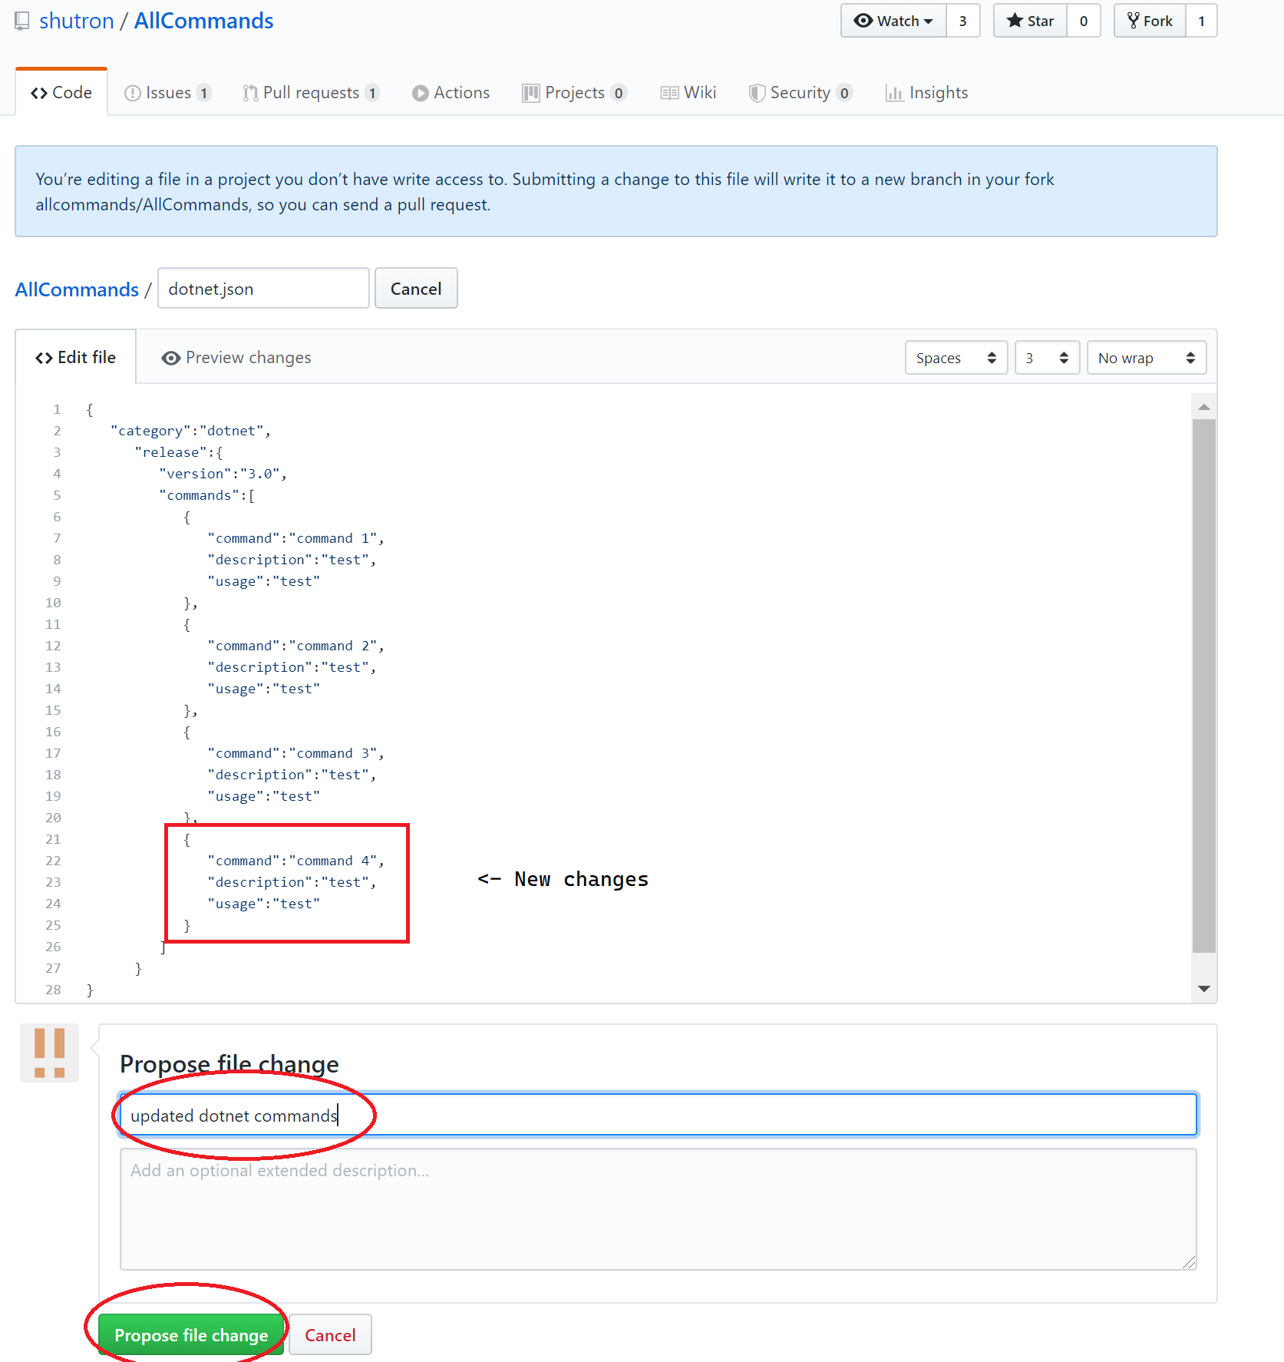Open the Watch notifications dropdown
The image size is (1284, 1362).
point(894,21)
